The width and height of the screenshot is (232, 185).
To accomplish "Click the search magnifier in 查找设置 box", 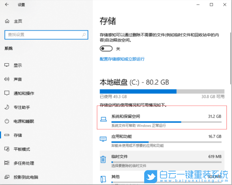I will click(x=84, y=35).
